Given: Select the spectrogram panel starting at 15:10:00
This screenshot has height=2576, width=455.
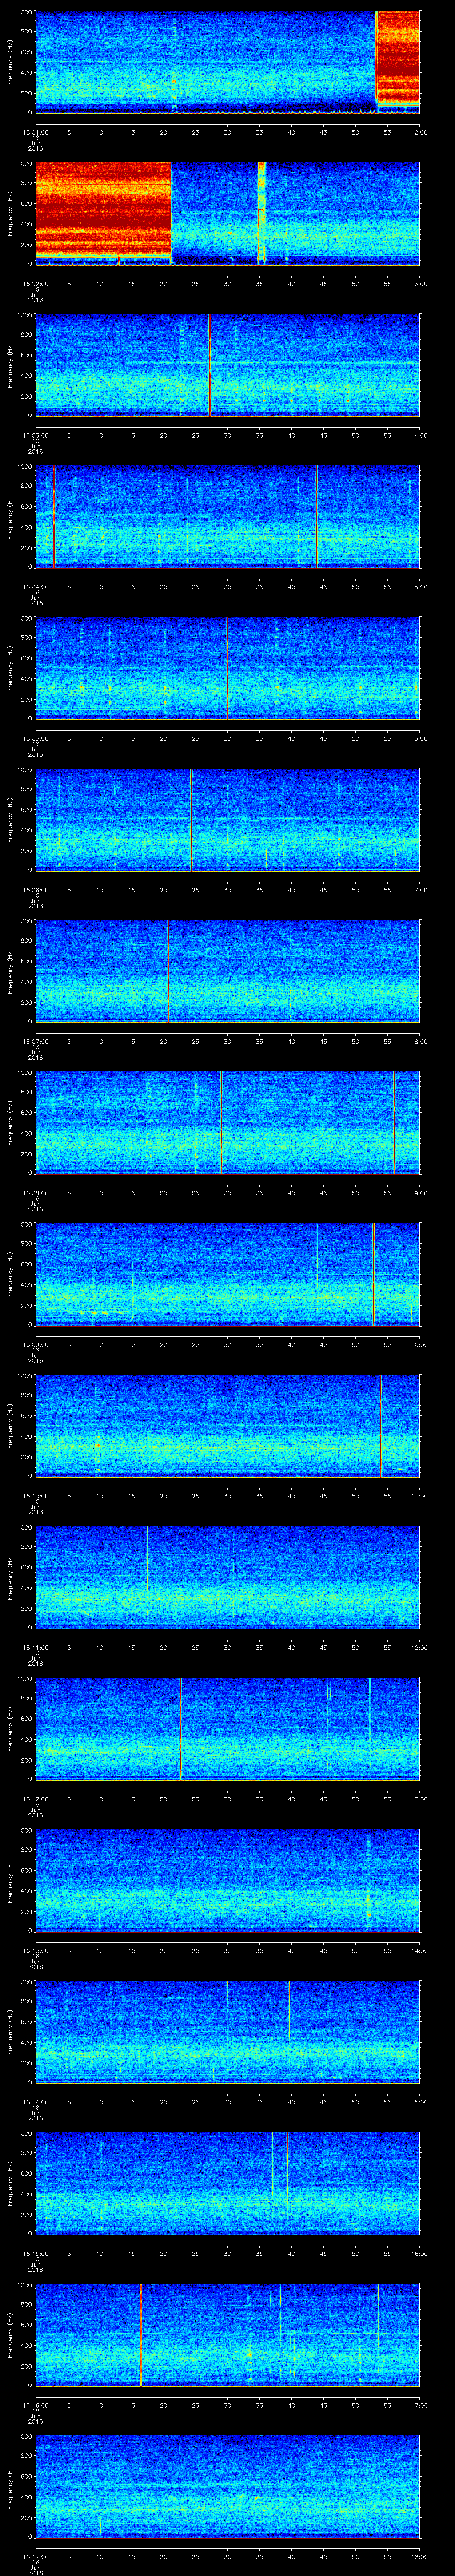Looking at the screenshot, I should [227, 1426].
